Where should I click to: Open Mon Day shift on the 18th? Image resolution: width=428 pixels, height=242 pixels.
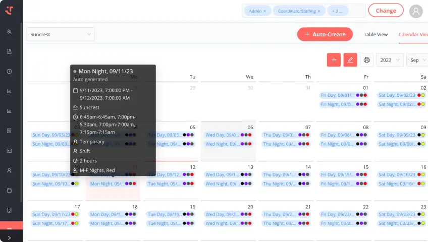tap(113, 214)
